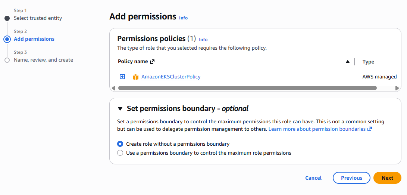Expand AmazonEKSClusterPolicy row details

[x=122, y=77]
